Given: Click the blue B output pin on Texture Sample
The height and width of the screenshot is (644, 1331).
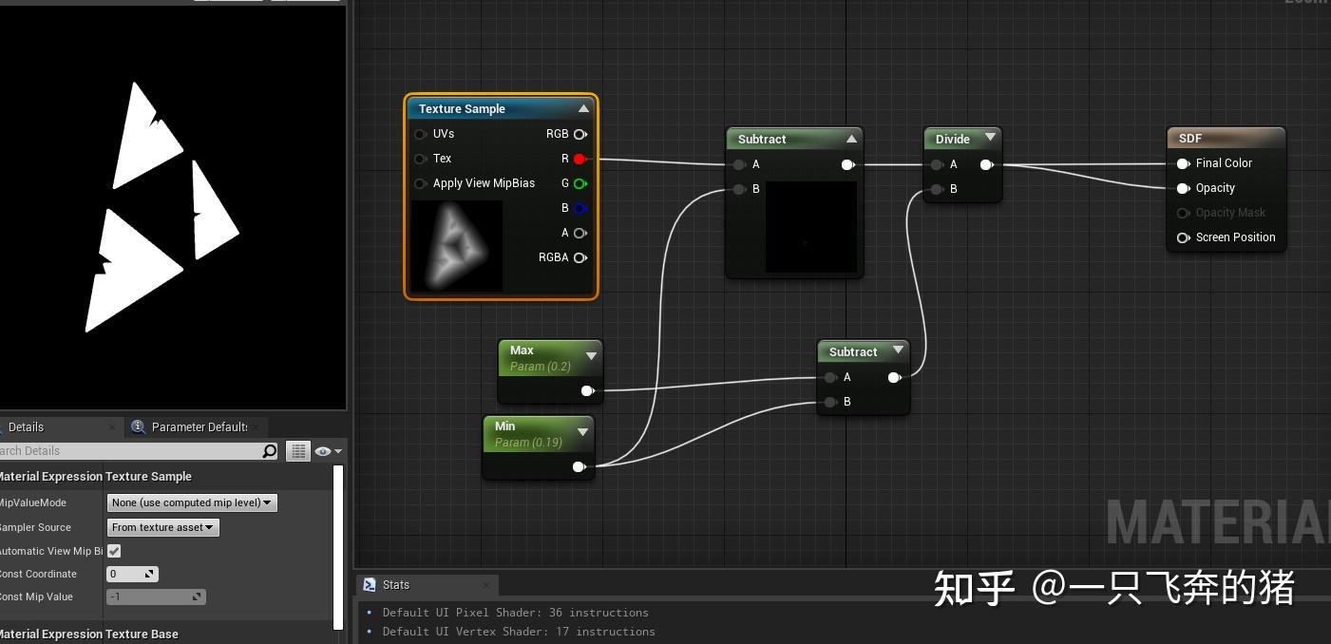Looking at the screenshot, I should coord(581,208).
